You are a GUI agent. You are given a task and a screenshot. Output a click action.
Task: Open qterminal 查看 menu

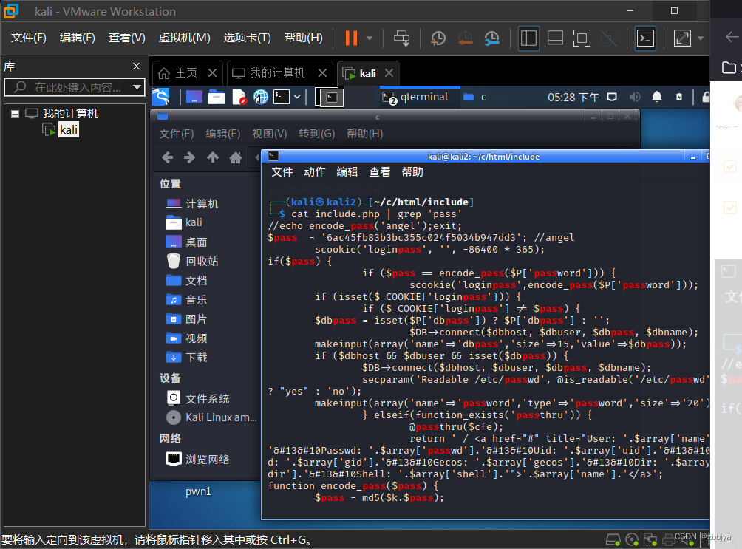(380, 172)
